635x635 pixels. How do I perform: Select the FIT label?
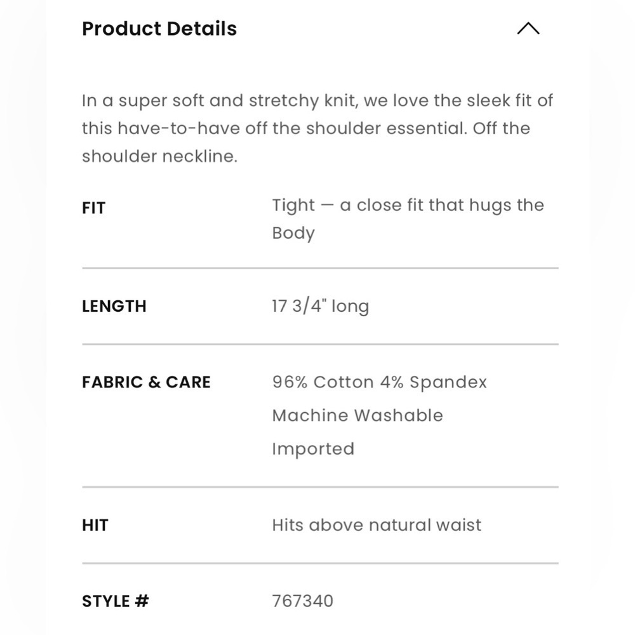pyautogui.click(x=94, y=208)
